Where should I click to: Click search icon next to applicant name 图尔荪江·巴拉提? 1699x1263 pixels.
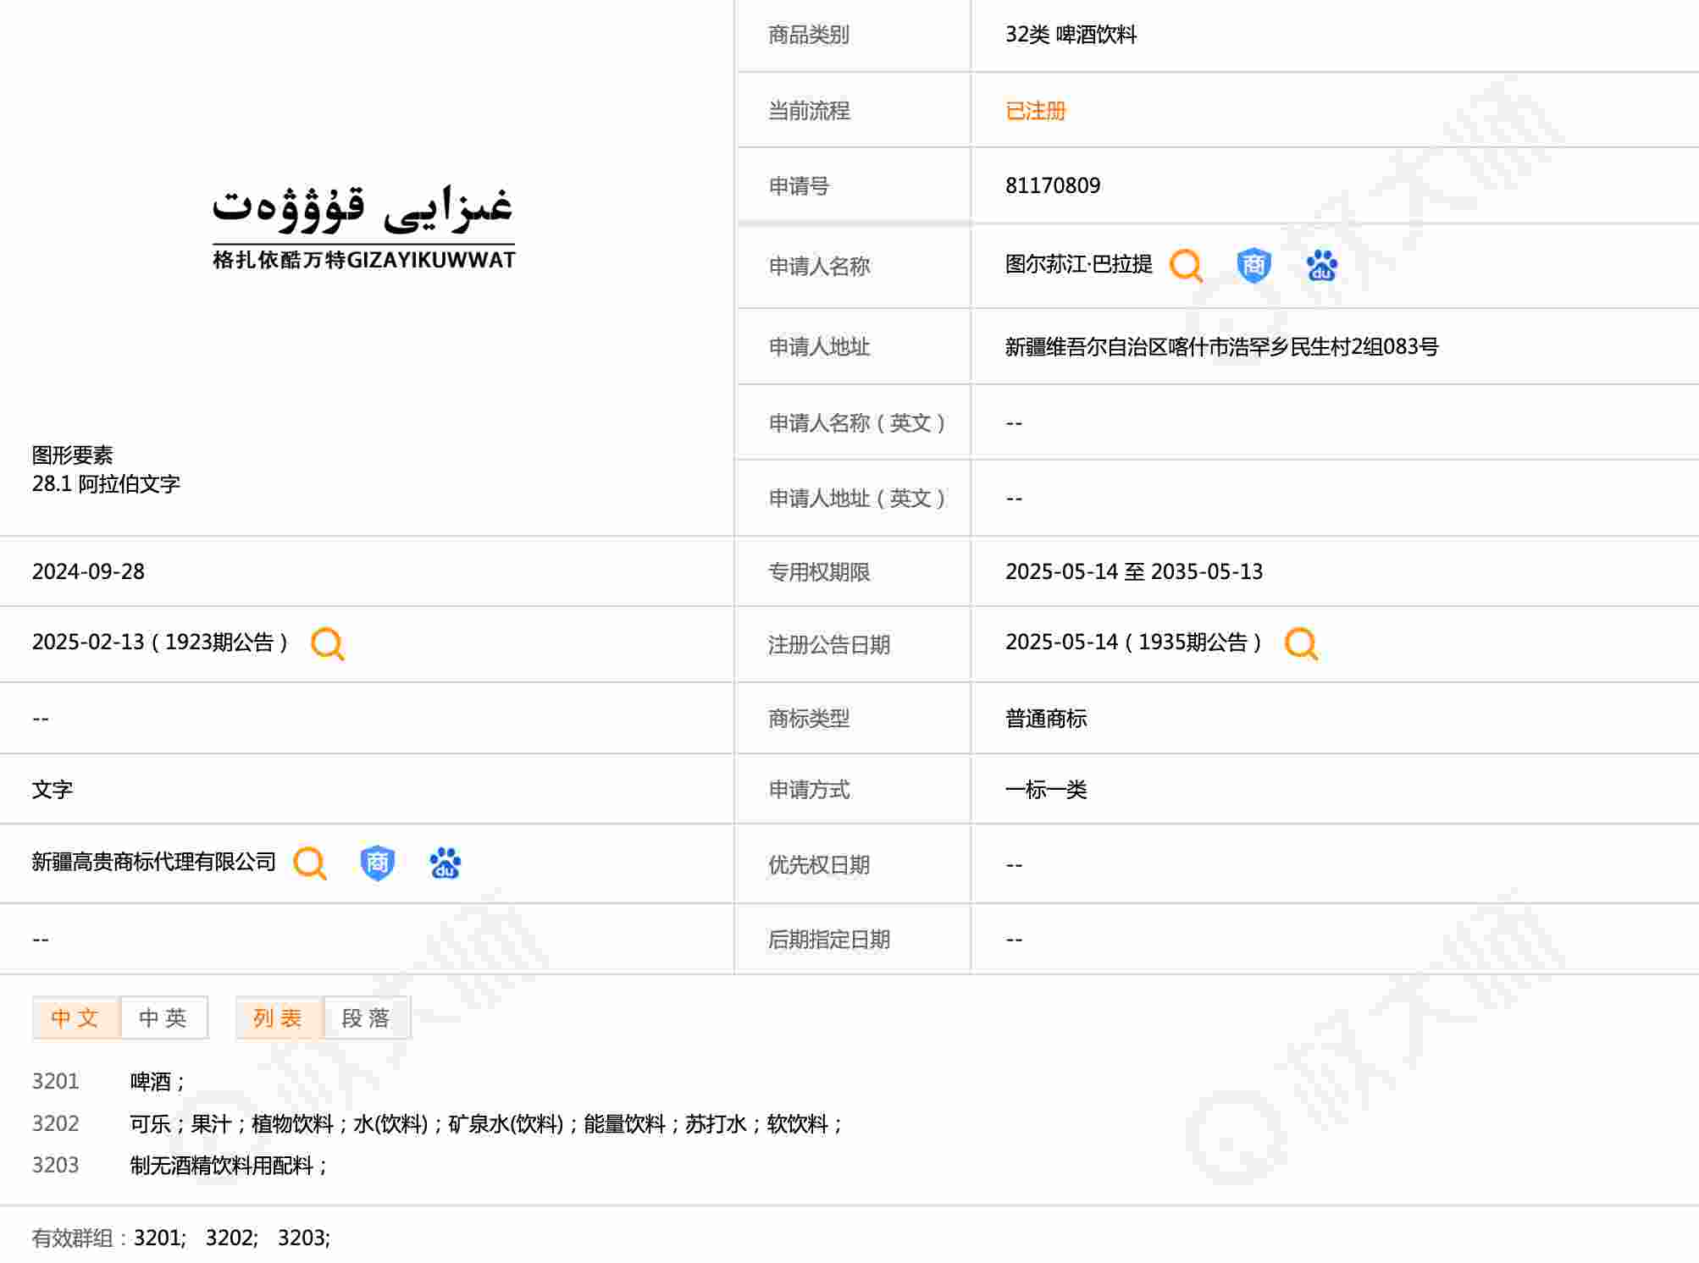(1186, 265)
